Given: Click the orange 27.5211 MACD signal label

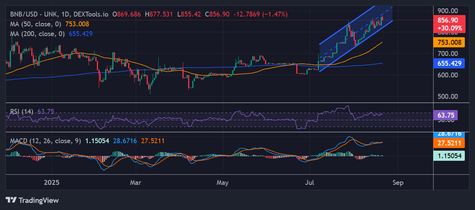Looking at the screenshot, I should (x=448, y=143).
